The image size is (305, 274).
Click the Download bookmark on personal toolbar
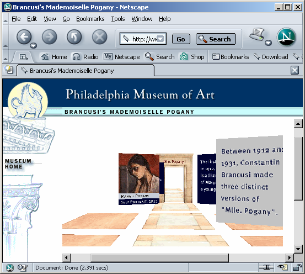coord(271,57)
